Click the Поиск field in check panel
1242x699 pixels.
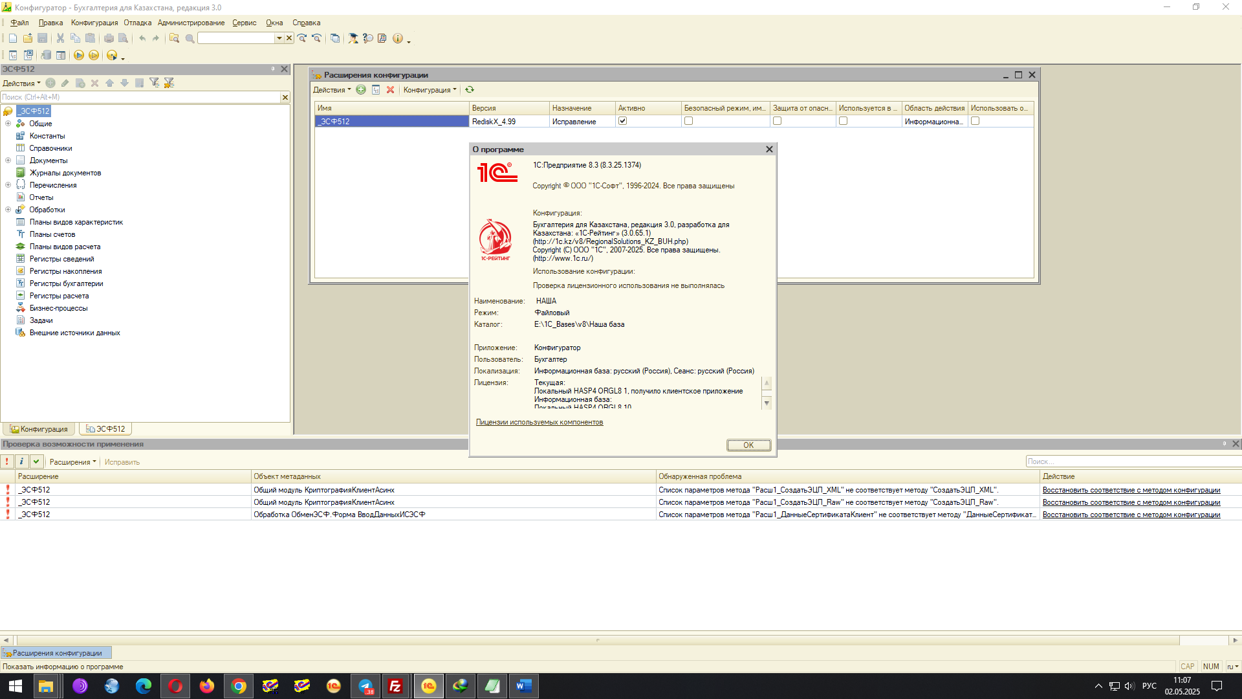pos(1133,461)
